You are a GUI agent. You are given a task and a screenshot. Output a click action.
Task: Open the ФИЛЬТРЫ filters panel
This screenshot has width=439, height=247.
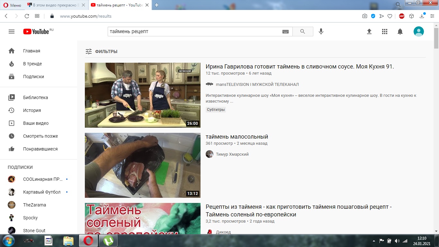coord(101,51)
